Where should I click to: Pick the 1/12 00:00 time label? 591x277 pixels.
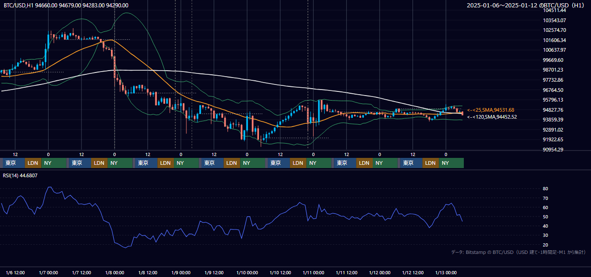[380, 273]
